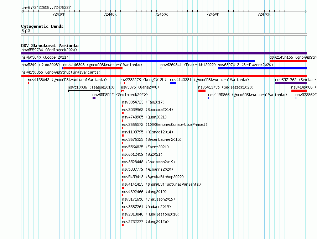
Task: Open nsv4146308 gnomAD variant label
Action: click(x=103, y=65)
